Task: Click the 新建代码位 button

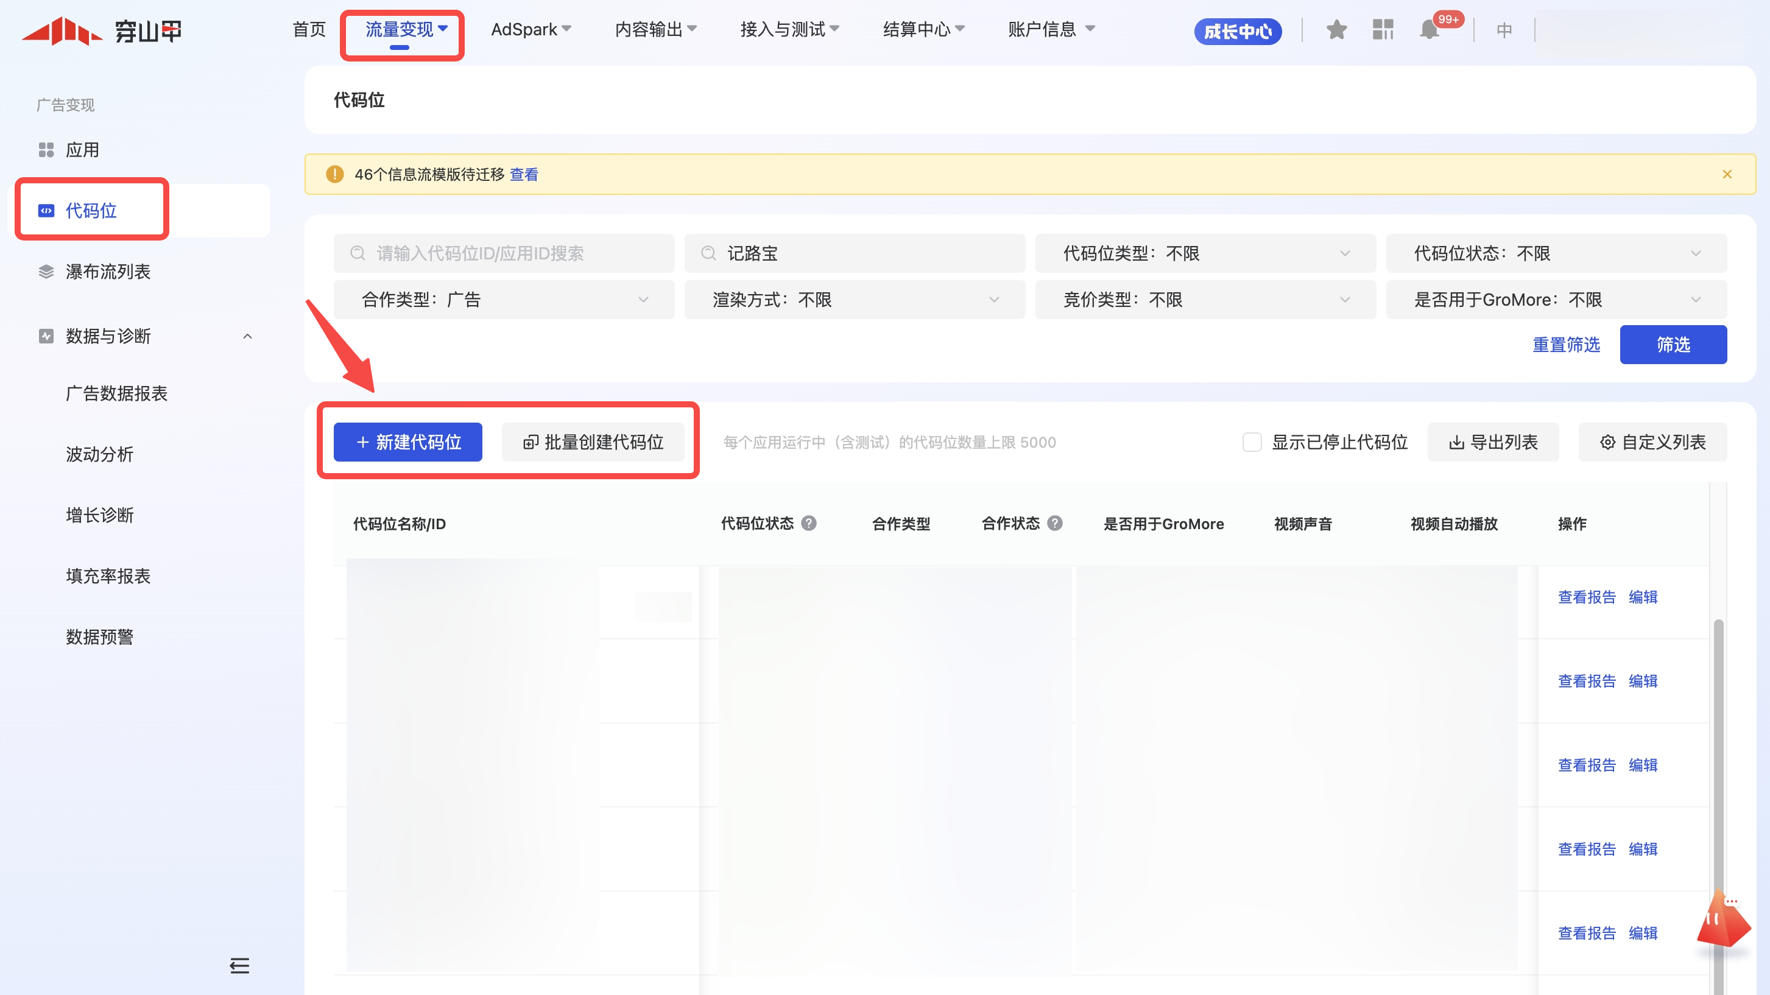Action: click(408, 442)
